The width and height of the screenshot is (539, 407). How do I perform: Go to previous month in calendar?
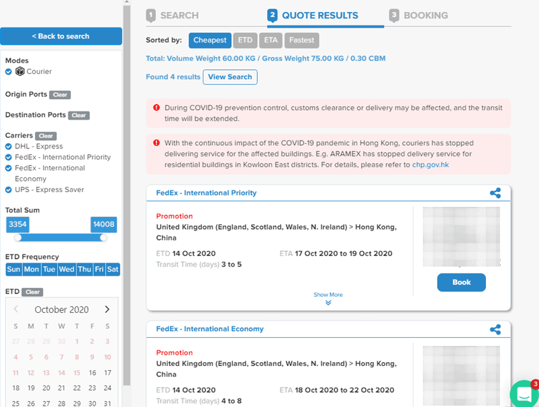pyautogui.click(x=16, y=309)
